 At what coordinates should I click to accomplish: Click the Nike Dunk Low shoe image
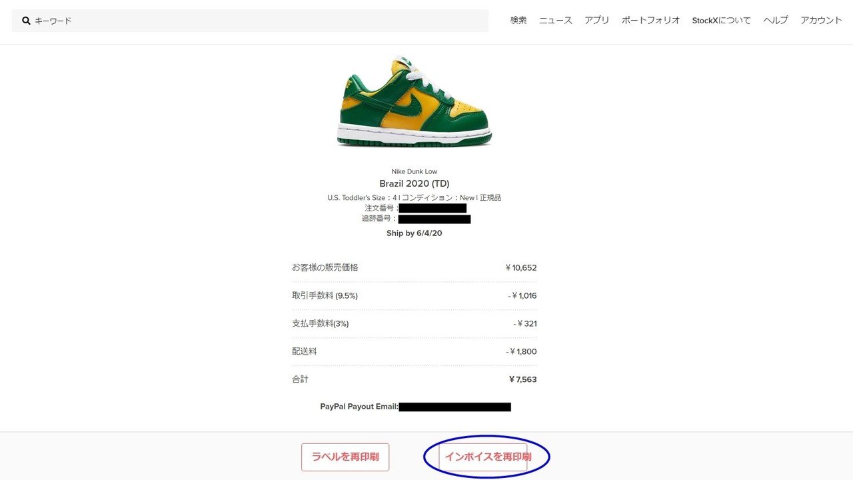tap(415, 102)
